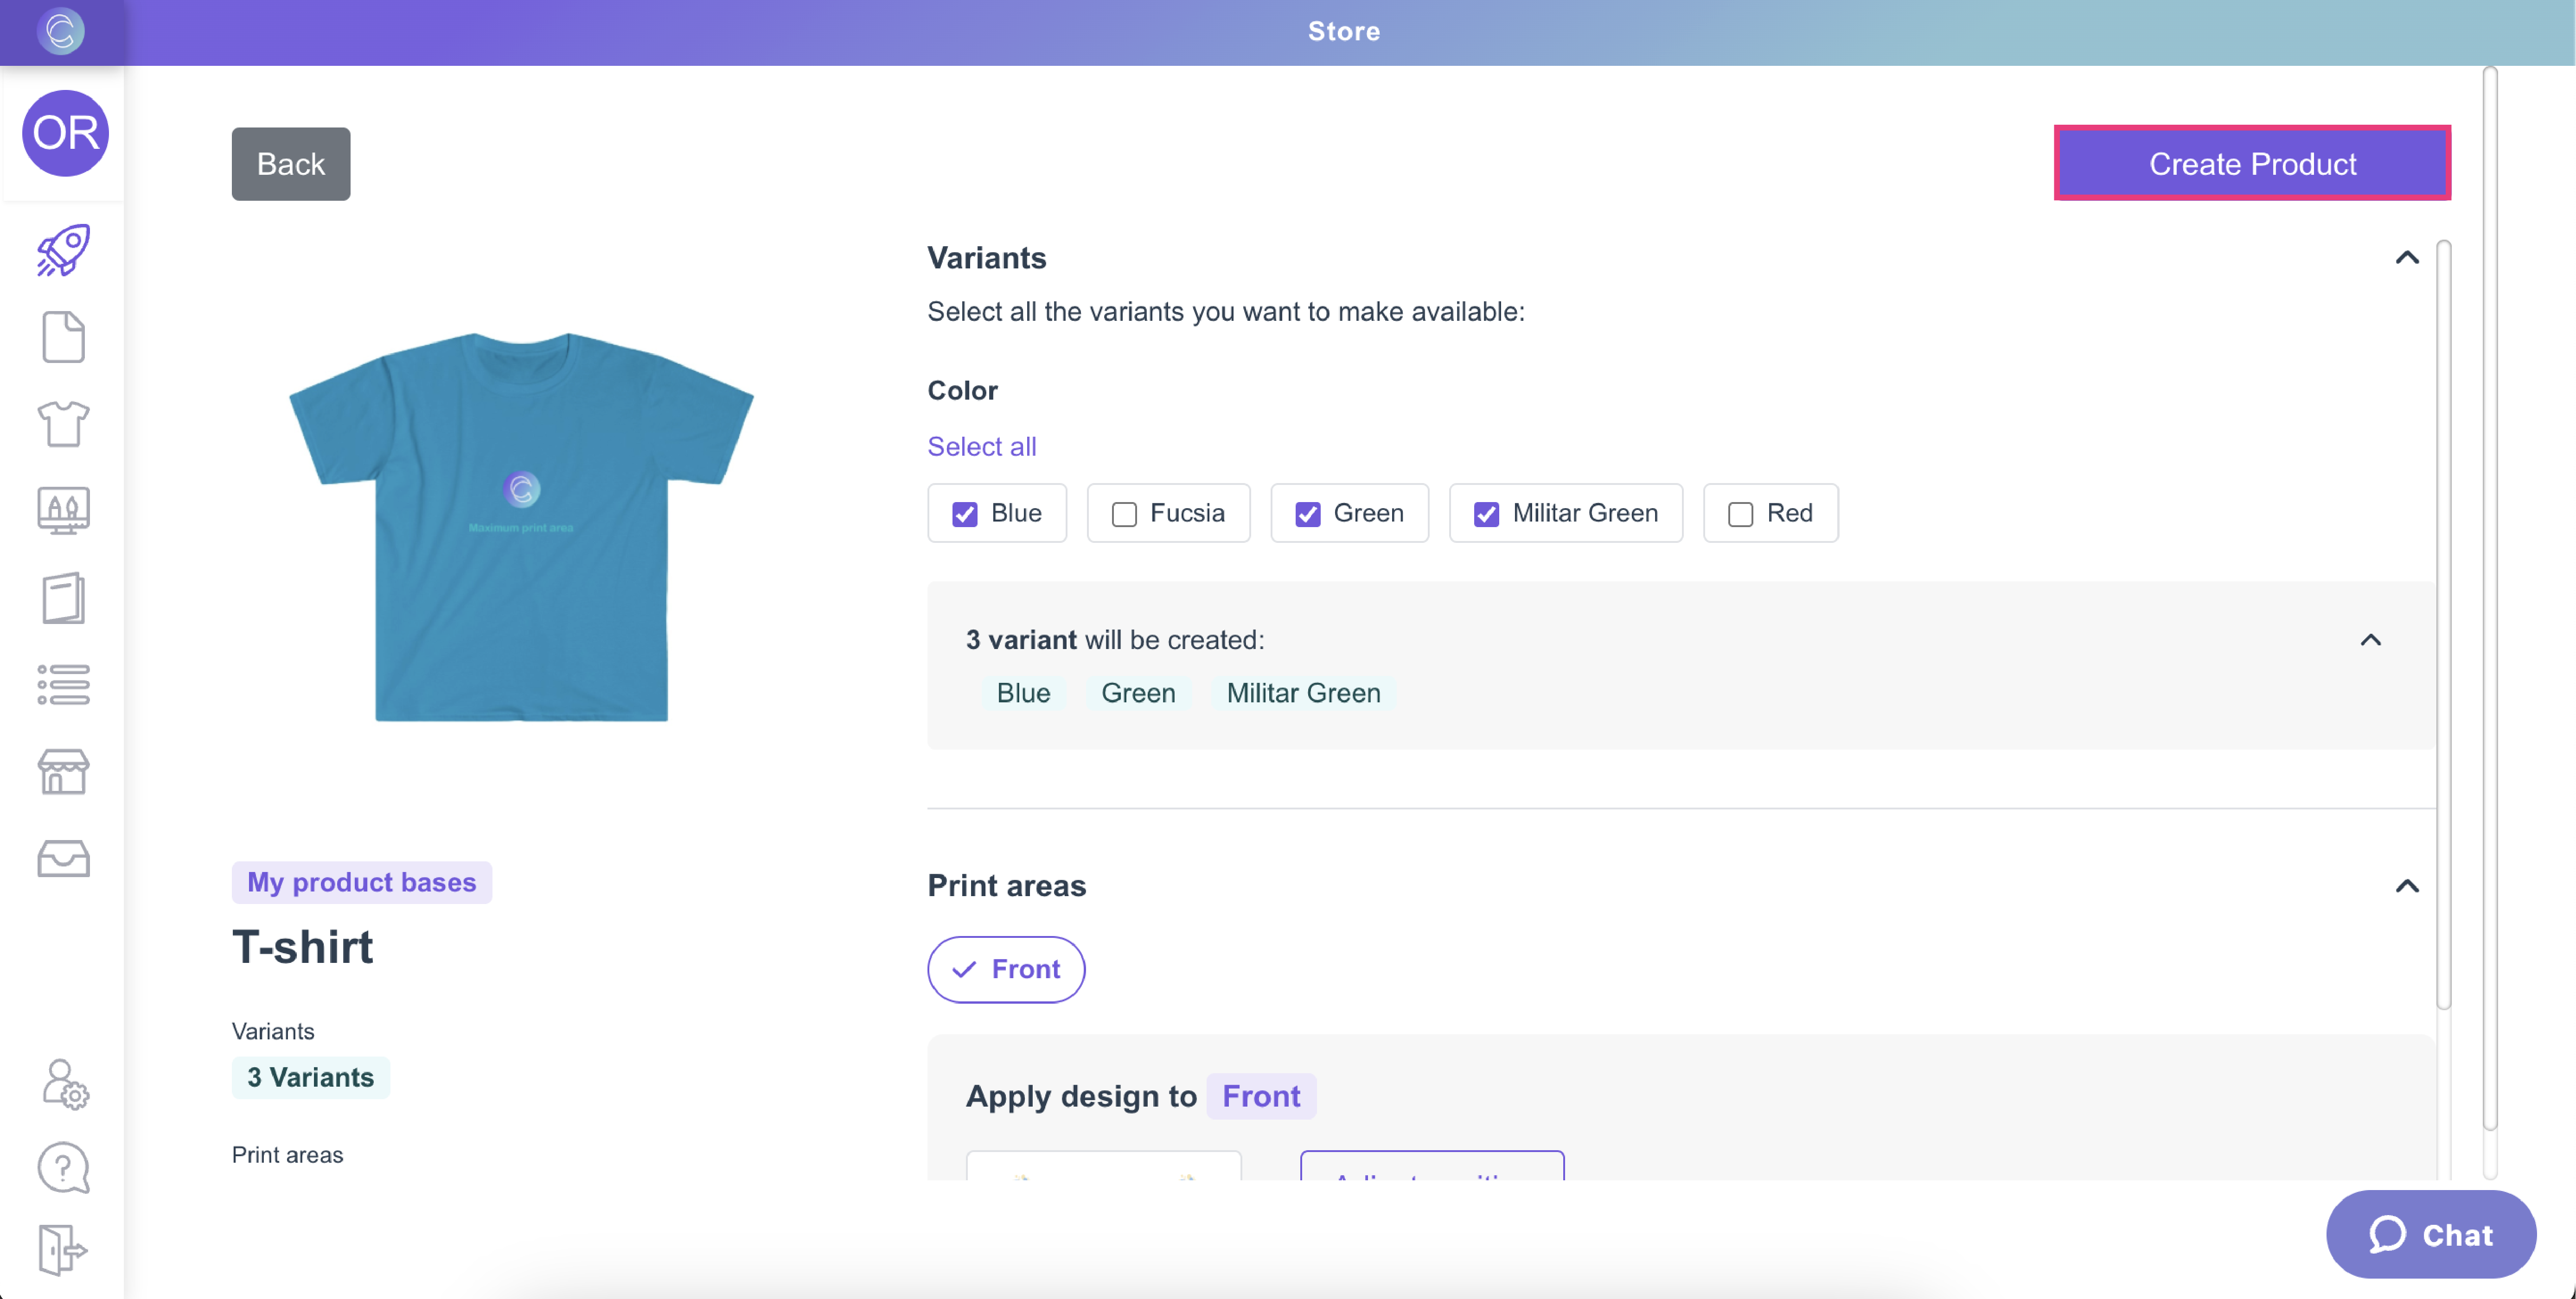Uncheck the Blue color variant

(x=965, y=514)
